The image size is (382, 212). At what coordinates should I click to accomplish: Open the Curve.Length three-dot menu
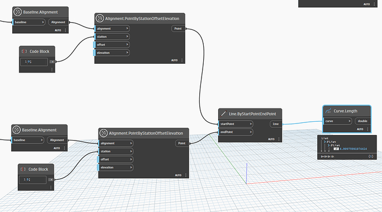coord(368,129)
